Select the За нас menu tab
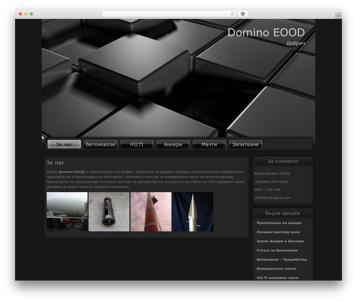The width and height of the screenshot is (357, 302). (64, 144)
